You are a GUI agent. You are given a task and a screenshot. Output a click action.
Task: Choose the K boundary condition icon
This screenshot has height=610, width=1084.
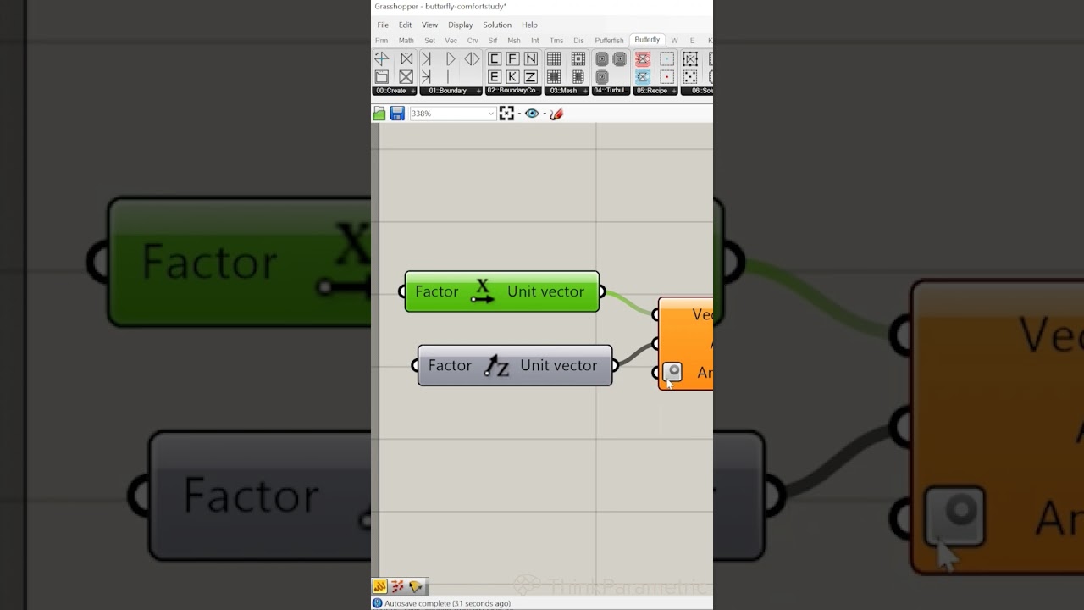[512, 77]
